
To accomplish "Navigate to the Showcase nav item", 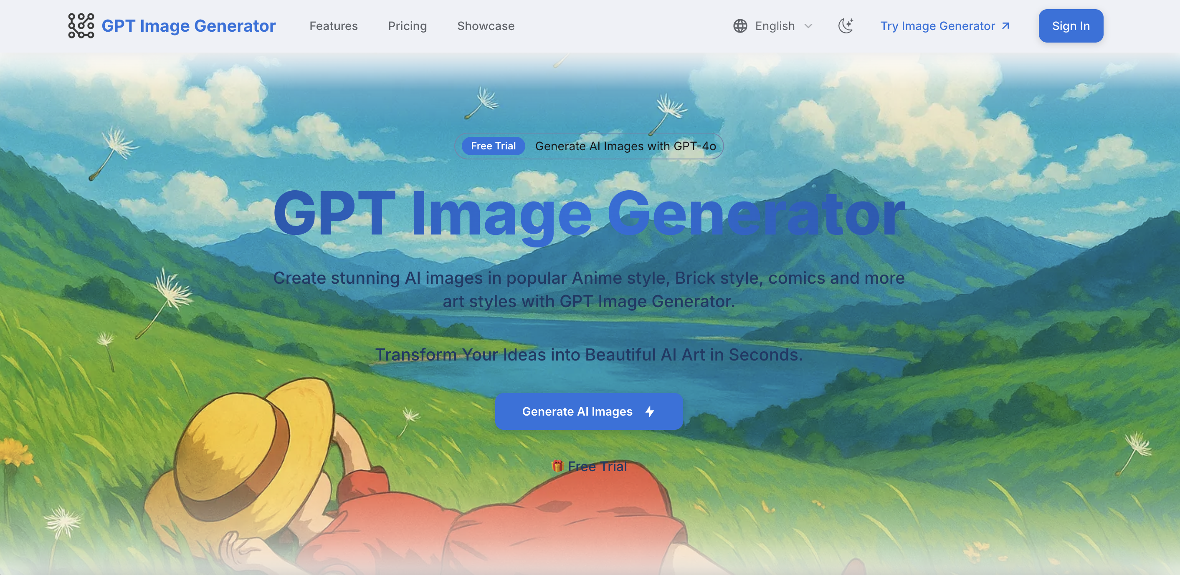I will pos(486,26).
